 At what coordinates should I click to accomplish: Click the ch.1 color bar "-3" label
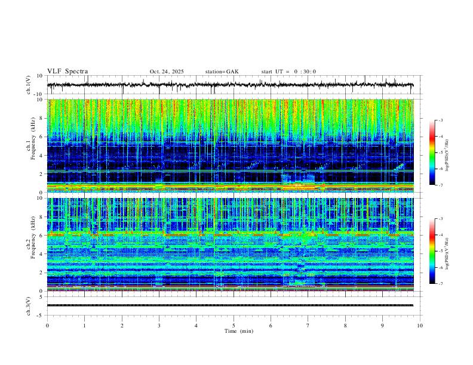(441, 120)
